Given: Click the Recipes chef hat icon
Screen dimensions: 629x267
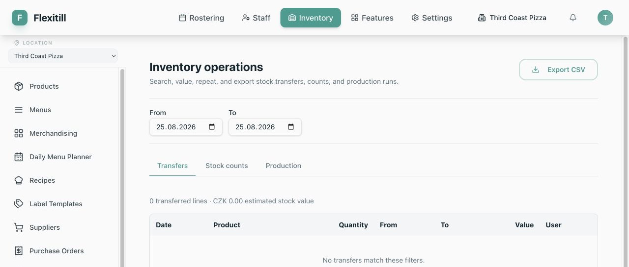Looking at the screenshot, I should [19, 180].
